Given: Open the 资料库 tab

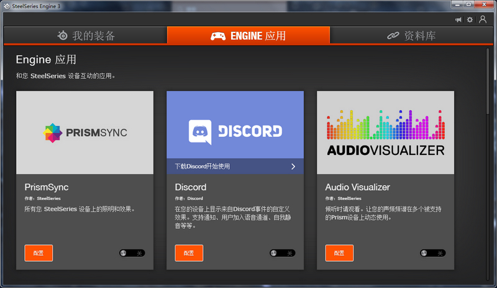Looking at the screenshot, I should click(x=411, y=35).
